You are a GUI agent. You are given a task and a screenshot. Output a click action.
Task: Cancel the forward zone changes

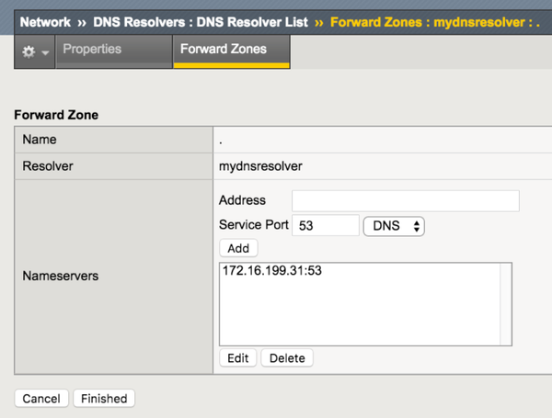pyautogui.click(x=40, y=398)
